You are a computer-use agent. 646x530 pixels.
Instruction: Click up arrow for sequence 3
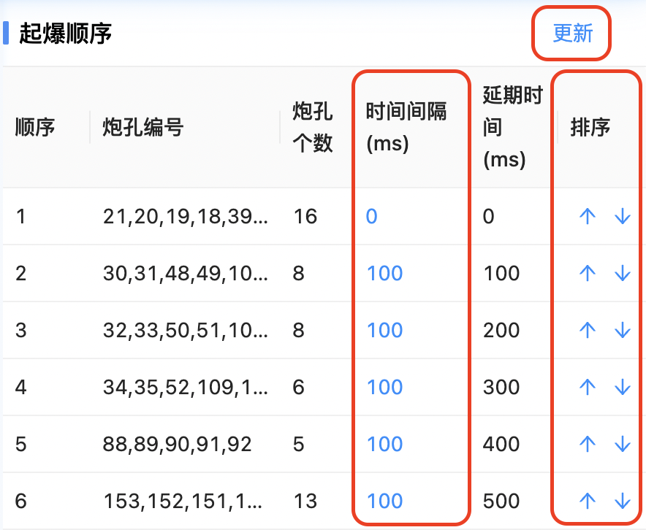pos(588,330)
